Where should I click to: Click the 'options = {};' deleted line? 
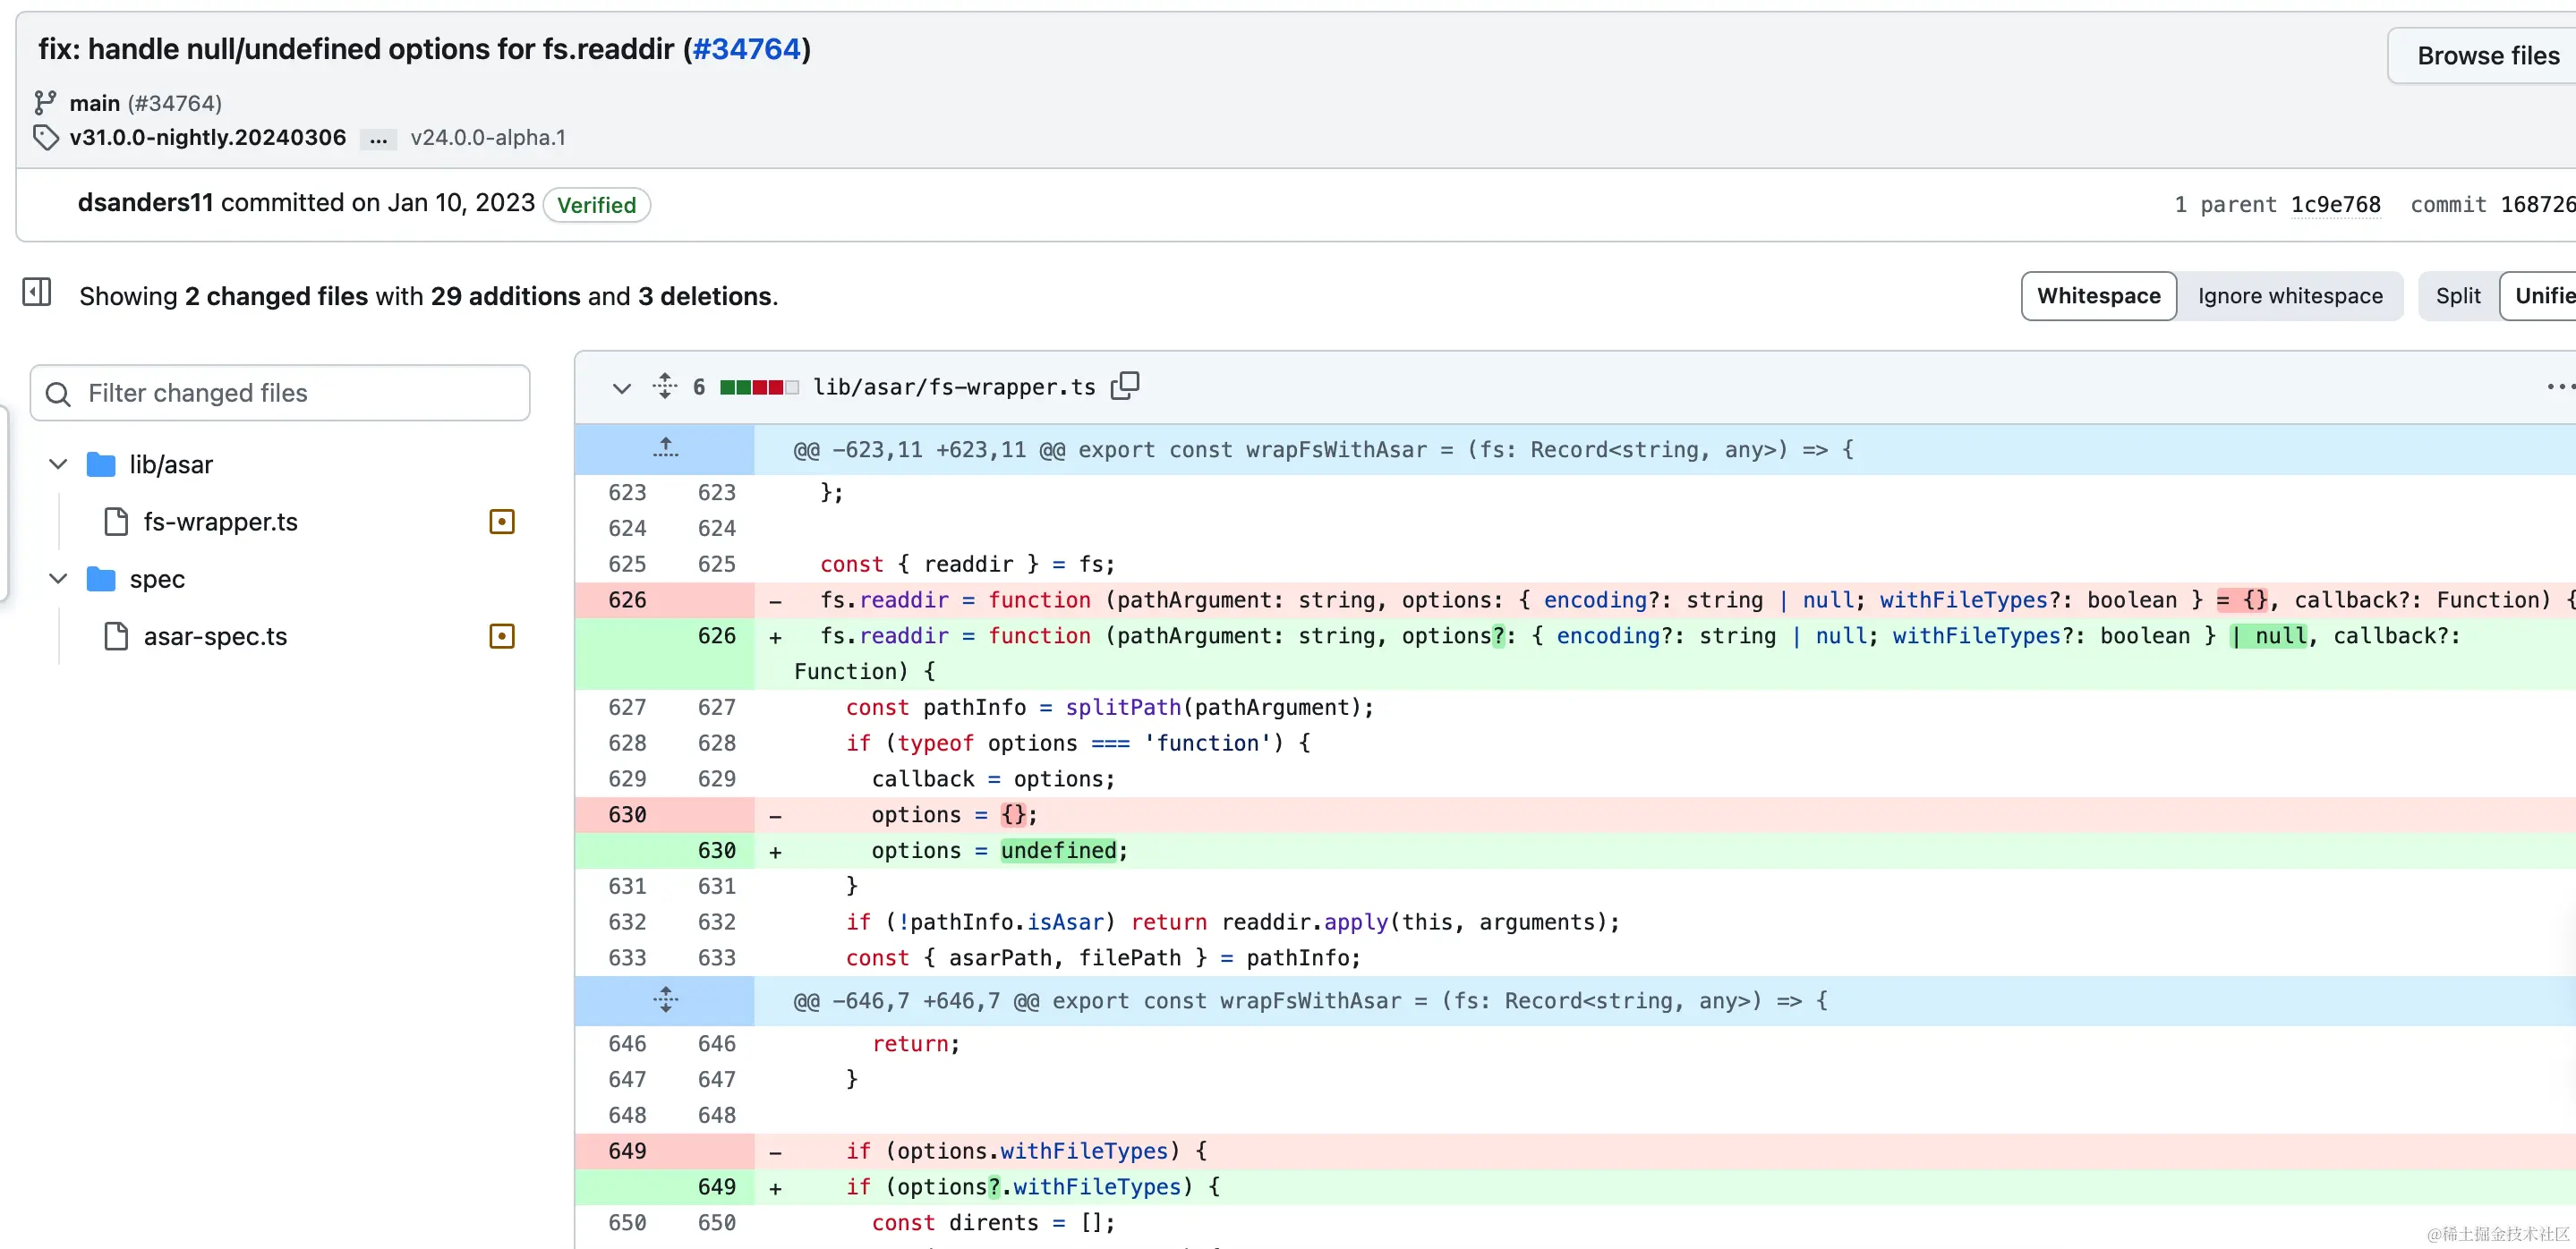click(954, 815)
